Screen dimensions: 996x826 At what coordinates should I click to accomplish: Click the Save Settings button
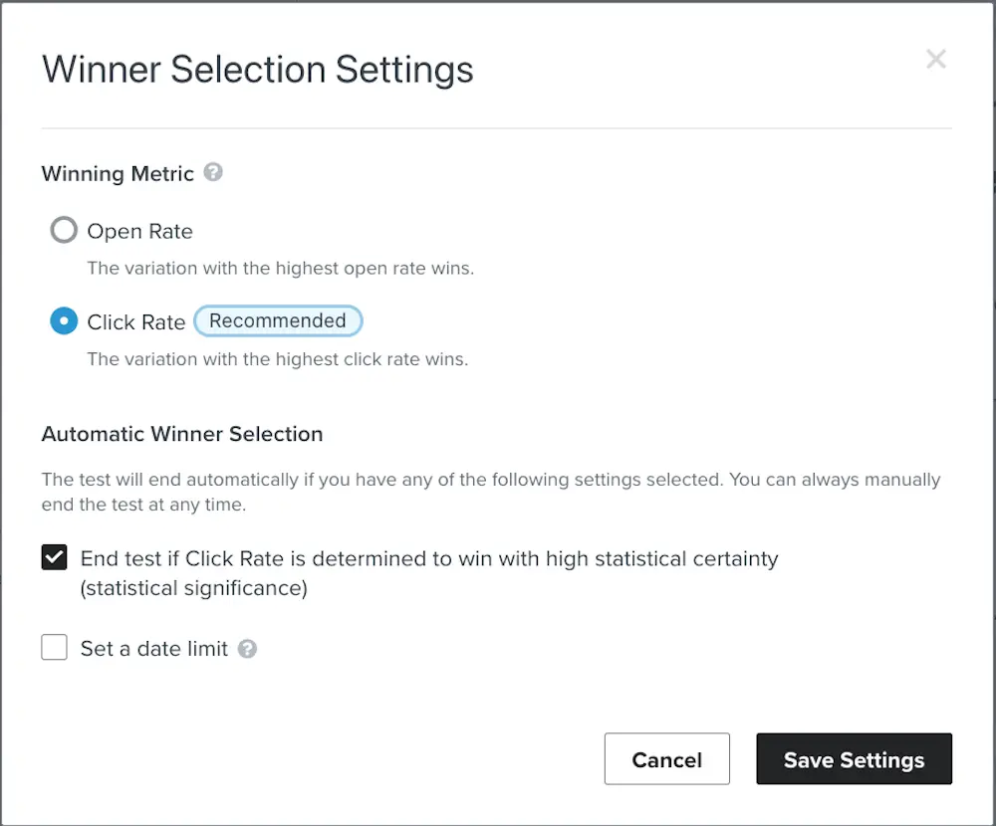854,759
